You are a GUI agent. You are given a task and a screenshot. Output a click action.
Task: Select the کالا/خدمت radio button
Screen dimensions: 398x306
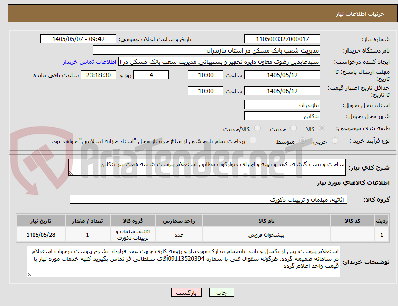click(258, 128)
